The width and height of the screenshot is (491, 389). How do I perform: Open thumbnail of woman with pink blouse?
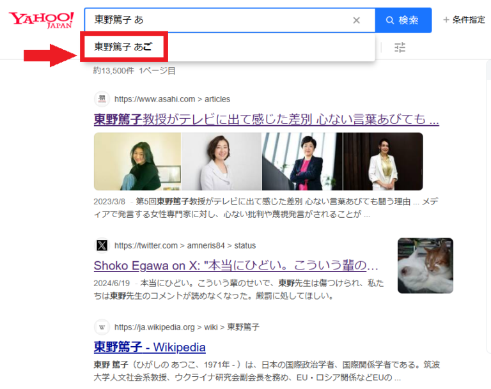(302, 162)
